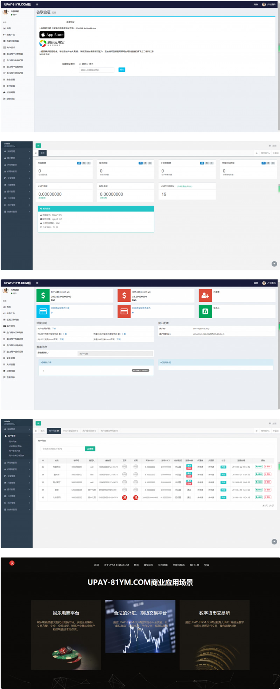Image resolution: width=280 pixels, height=689 pixels.
Task: Open 商业应用 in the landing page navigation
Action: click(x=148, y=565)
